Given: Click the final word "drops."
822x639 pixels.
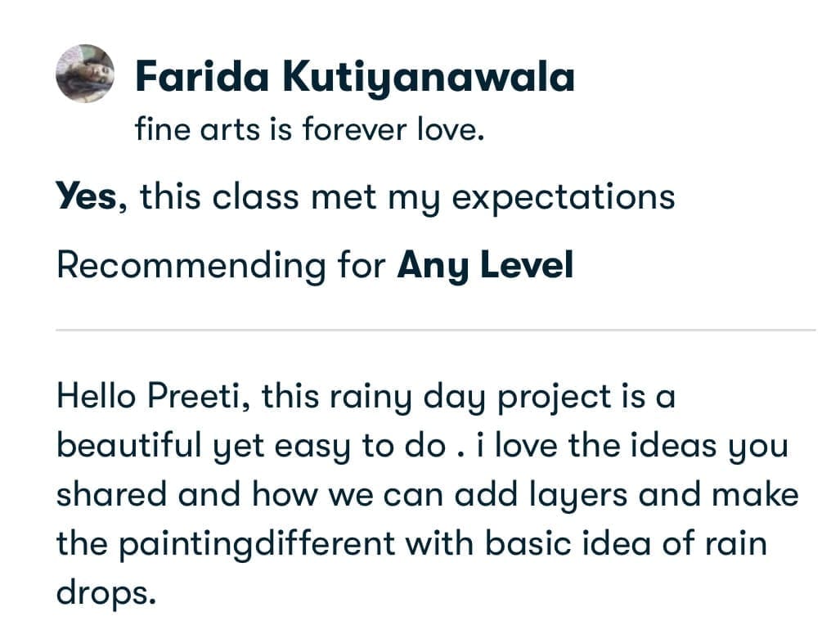Looking at the screenshot, I should (106, 592).
